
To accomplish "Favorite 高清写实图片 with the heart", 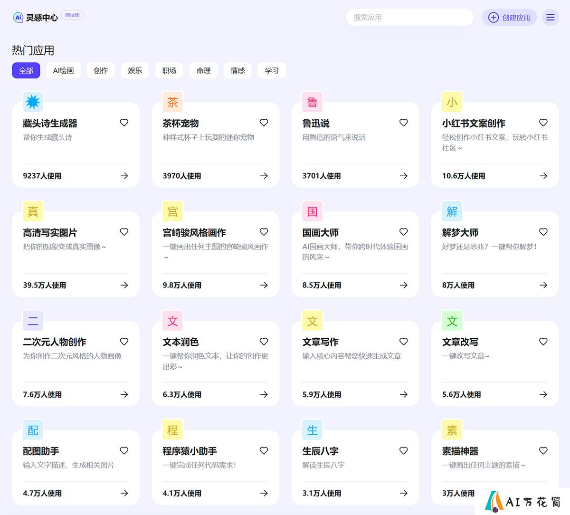I will point(124,232).
